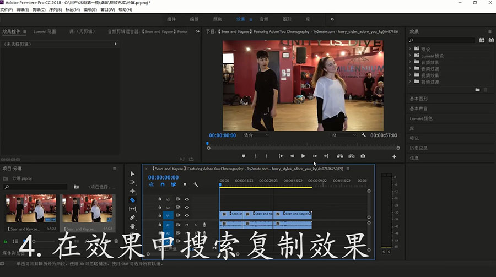The width and height of the screenshot is (496, 277).
Task: Open the 历史记录 panel
Action: pos(419,148)
